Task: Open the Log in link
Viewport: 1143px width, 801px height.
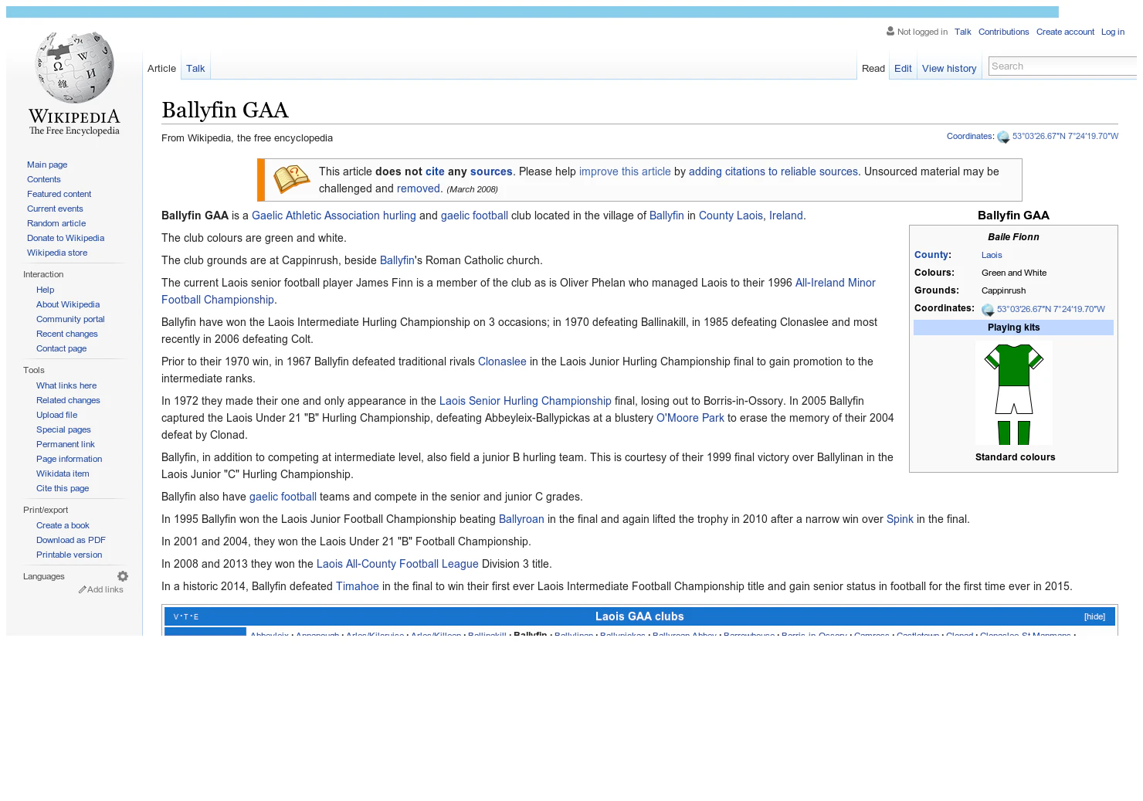Action: coord(1113,32)
